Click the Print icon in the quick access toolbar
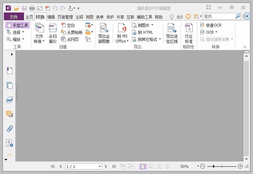This screenshot has width=253, height=174. 32,8
